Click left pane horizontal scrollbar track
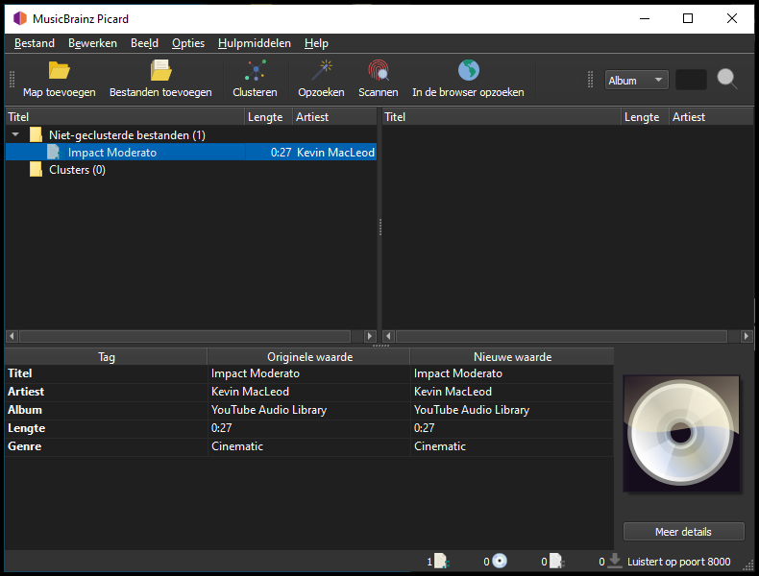Screen dimensions: 759x576 tap(184, 336)
